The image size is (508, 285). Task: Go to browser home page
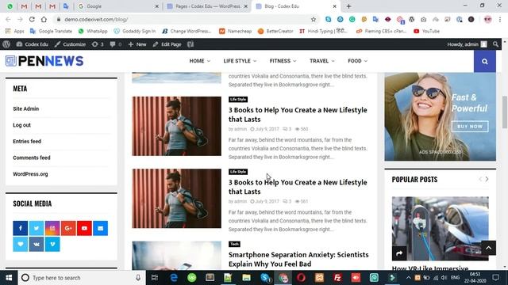point(44,19)
